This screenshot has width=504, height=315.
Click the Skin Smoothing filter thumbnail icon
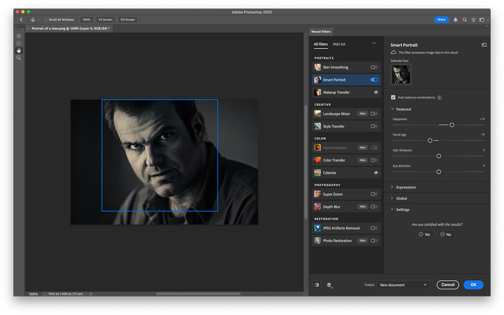pos(317,67)
